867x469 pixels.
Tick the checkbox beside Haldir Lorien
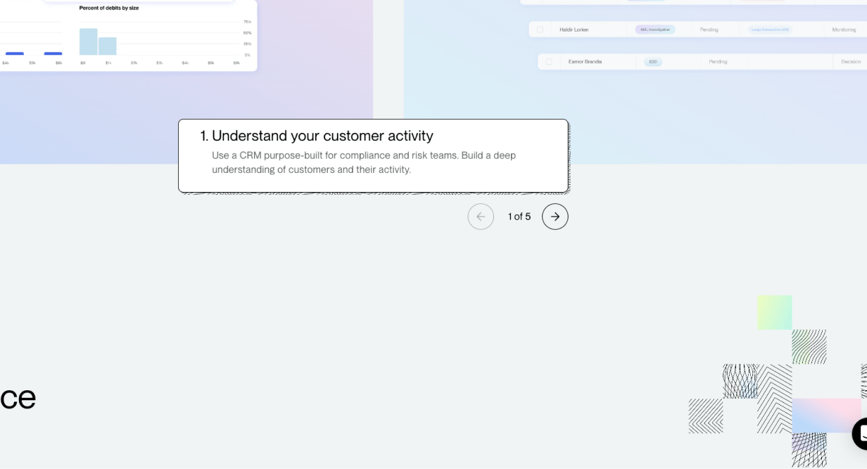[540, 30]
